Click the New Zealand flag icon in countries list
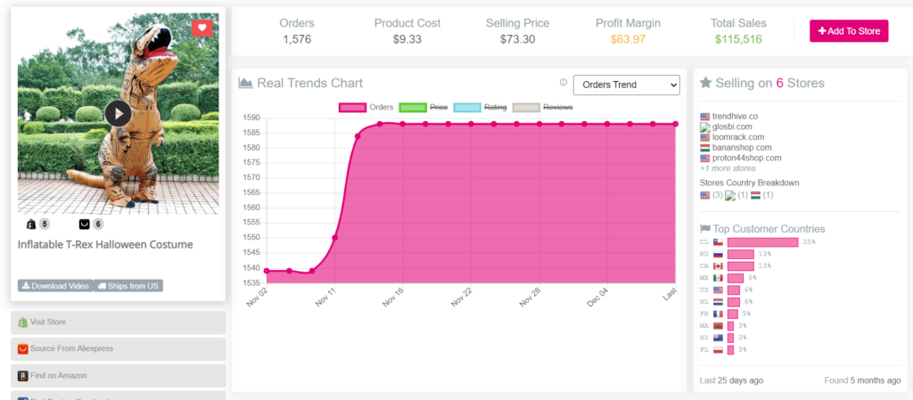 [x=718, y=338]
